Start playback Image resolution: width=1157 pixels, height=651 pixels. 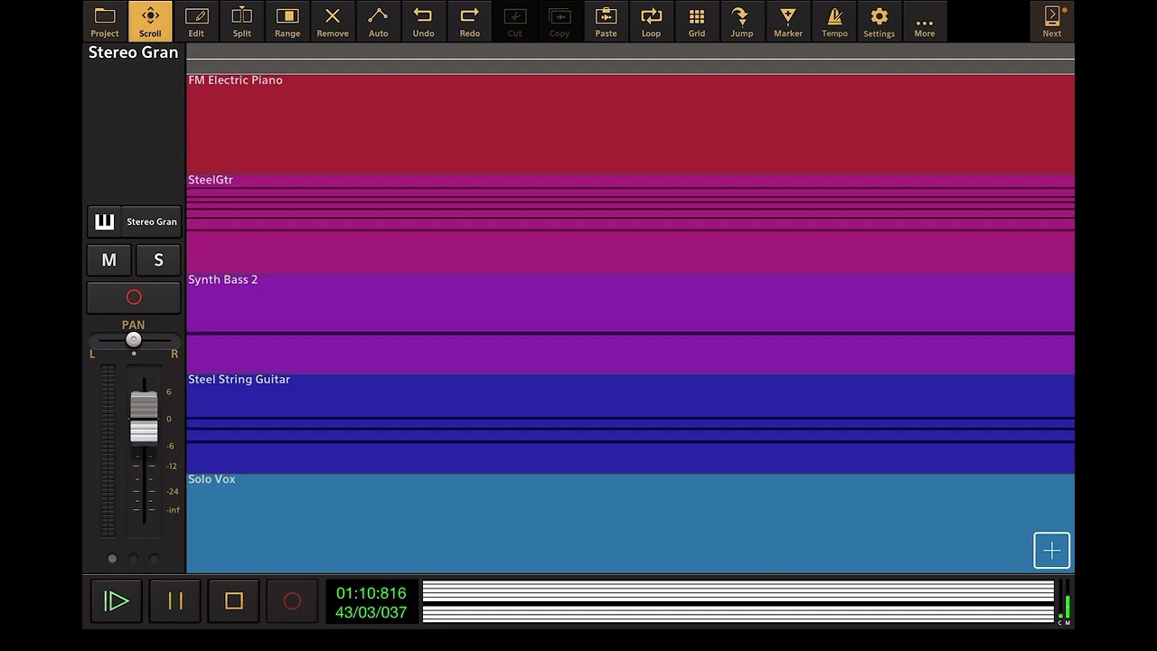pos(117,601)
